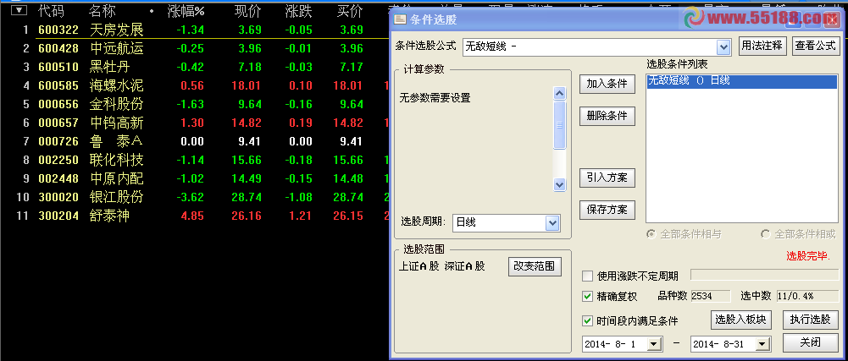The image size is (848, 361).
Task: Select stock row 002448 中原内配
Action: 195,178
